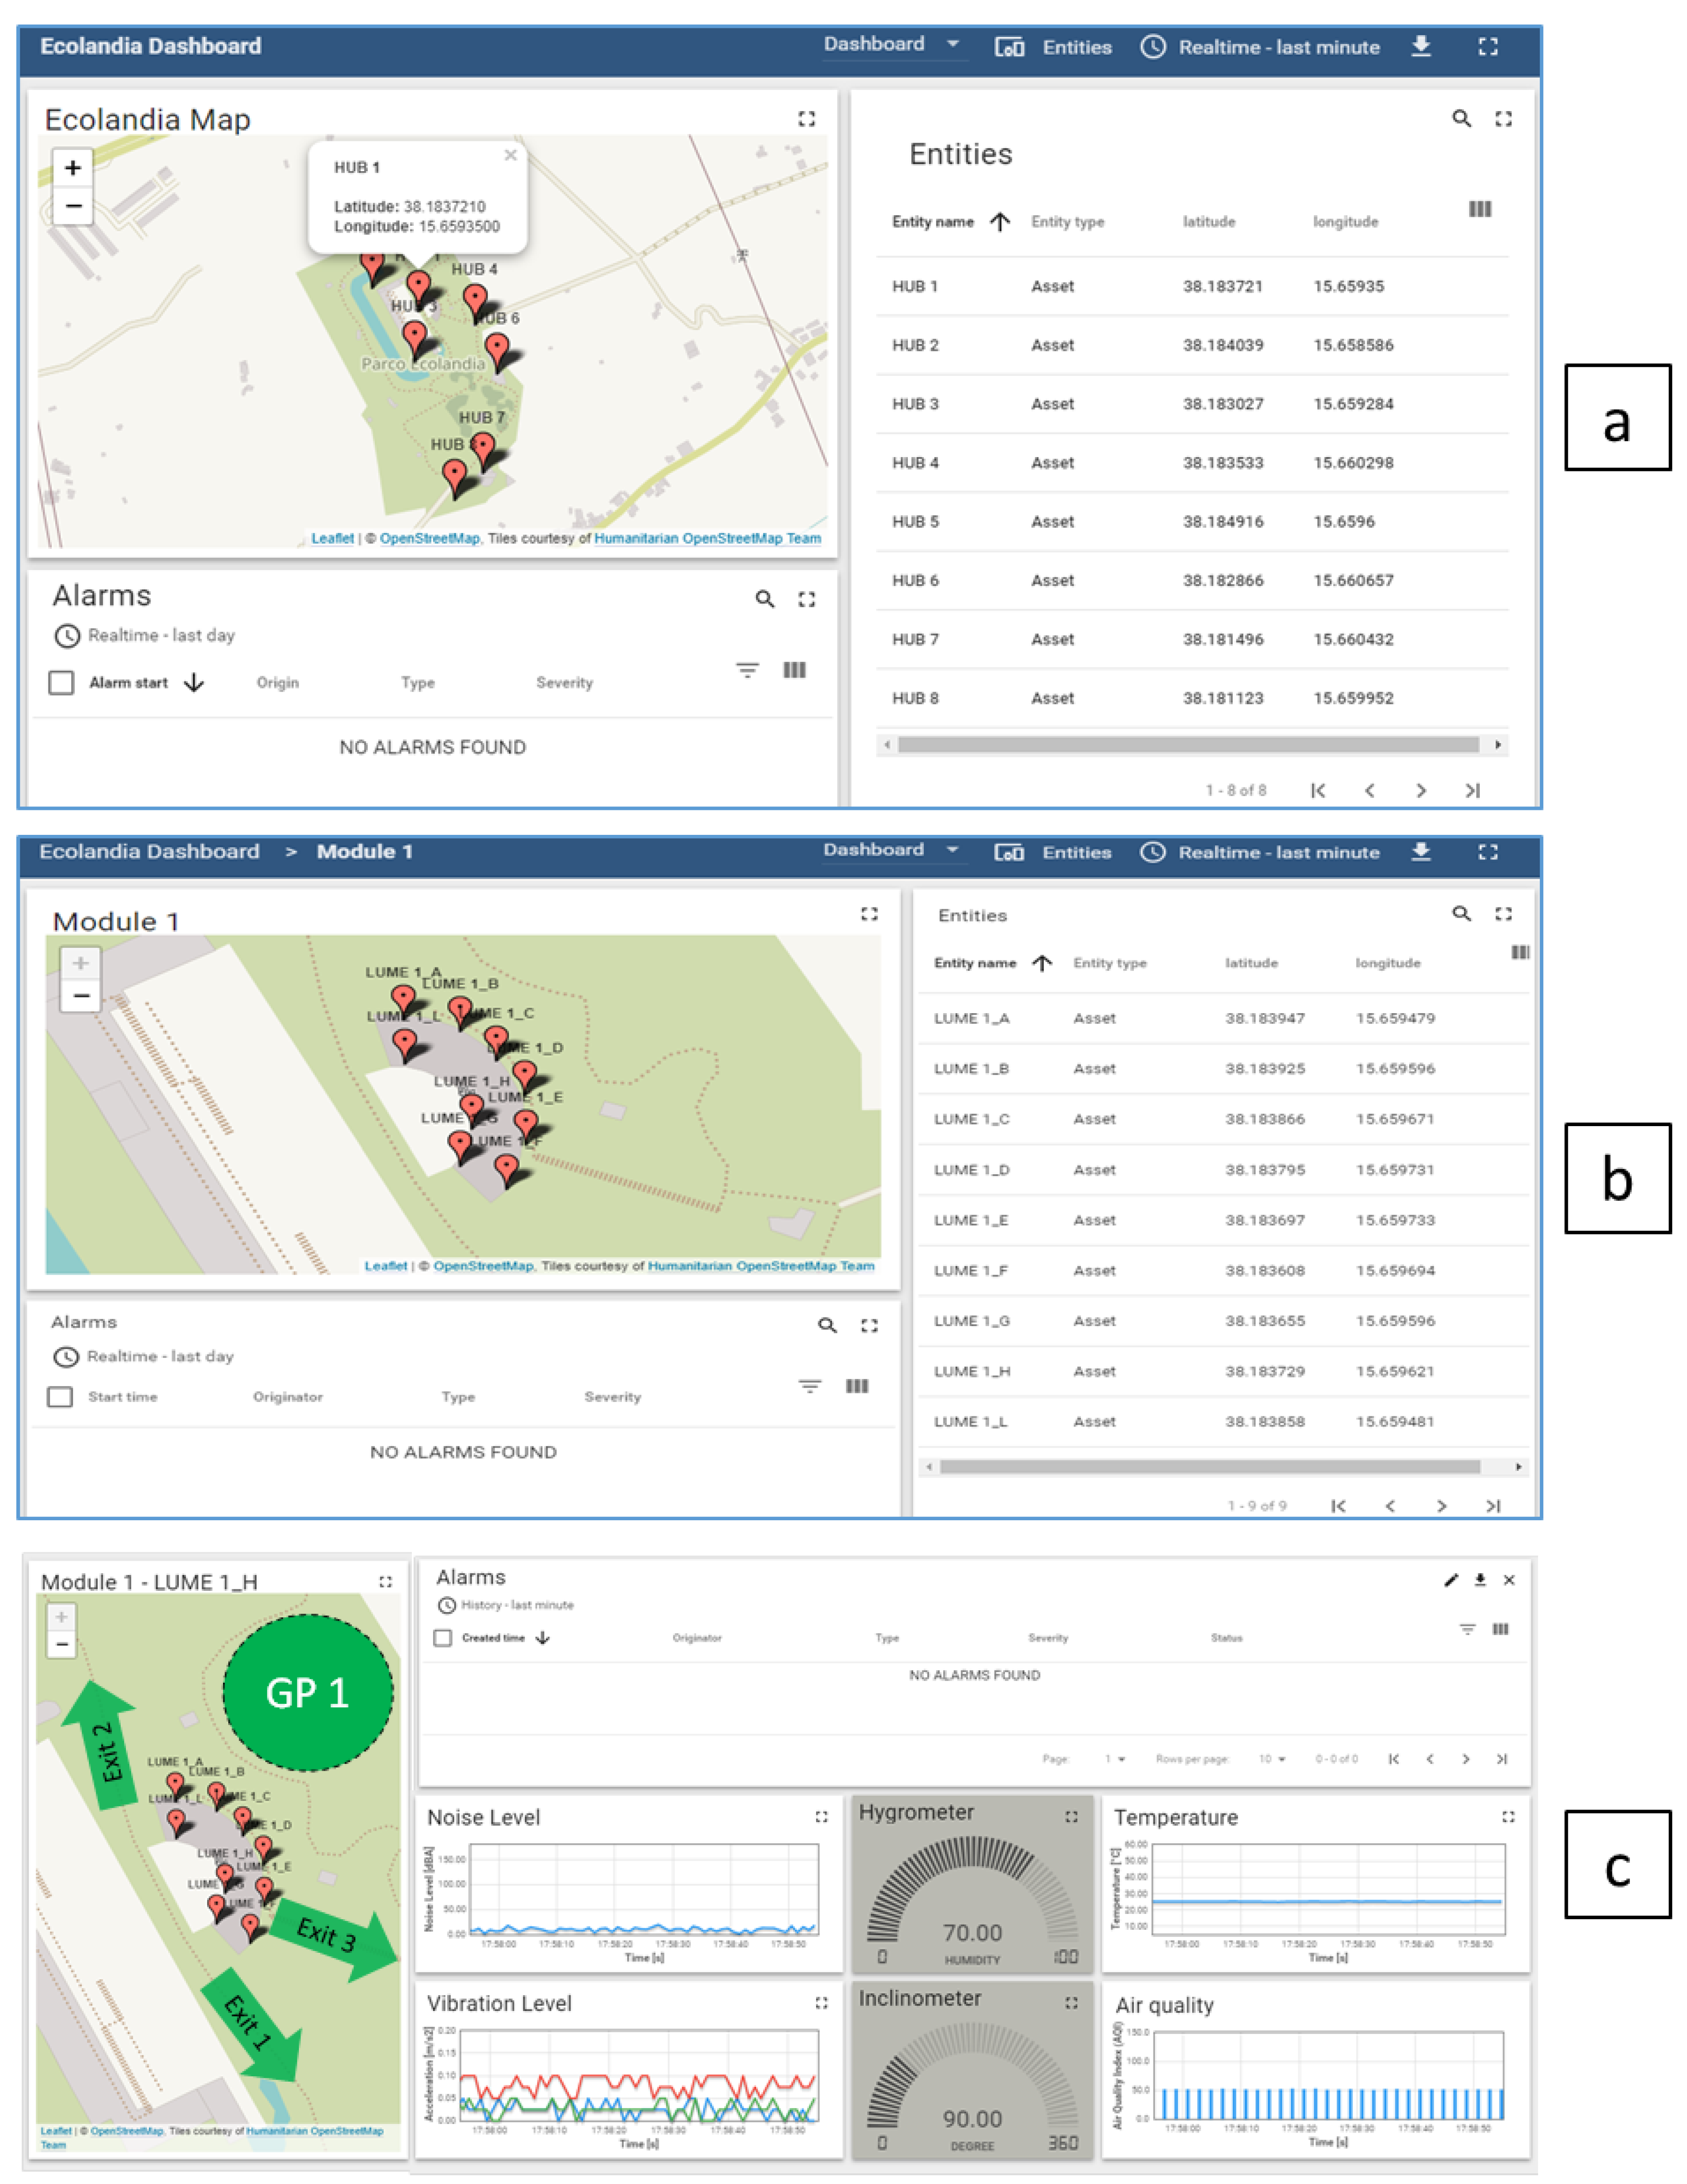Open the OpenStreetMap link under the Ecolandia Map
Image resolution: width=1687 pixels, height=2184 pixels.
[x=429, y=538]
